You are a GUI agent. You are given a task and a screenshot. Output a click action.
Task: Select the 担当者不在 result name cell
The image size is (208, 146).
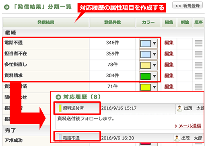point(46,54)
